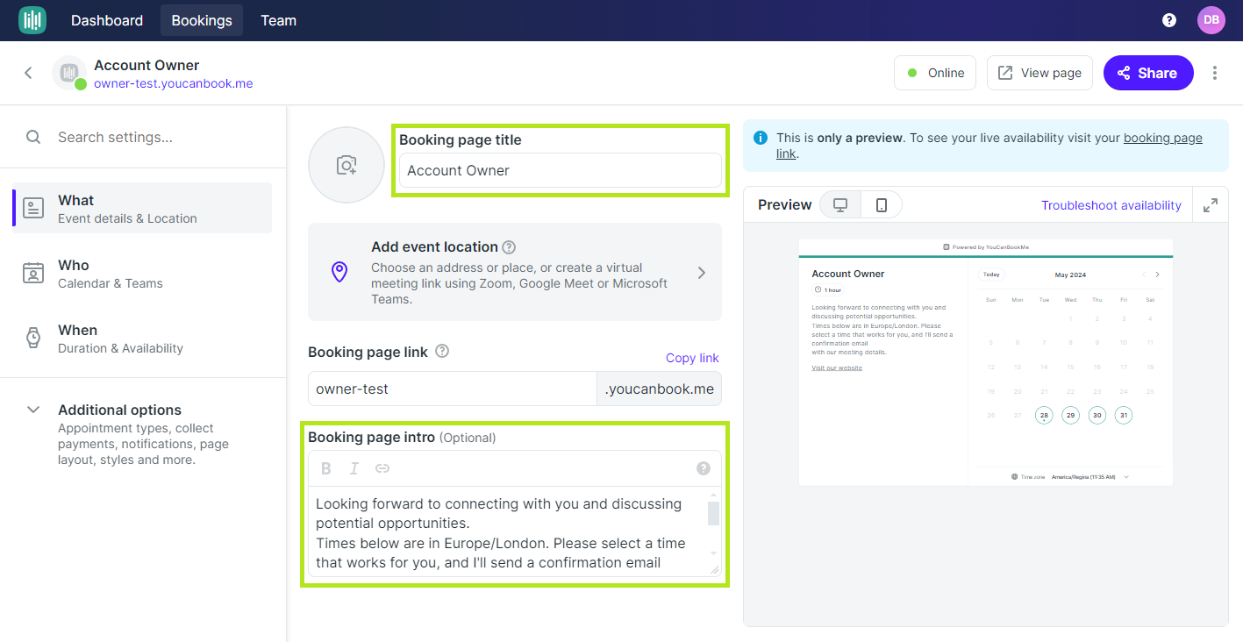Open the help question mark icon in top bar
The width and height of the screenshot is (1243, 642).
tap(1169, 20)
